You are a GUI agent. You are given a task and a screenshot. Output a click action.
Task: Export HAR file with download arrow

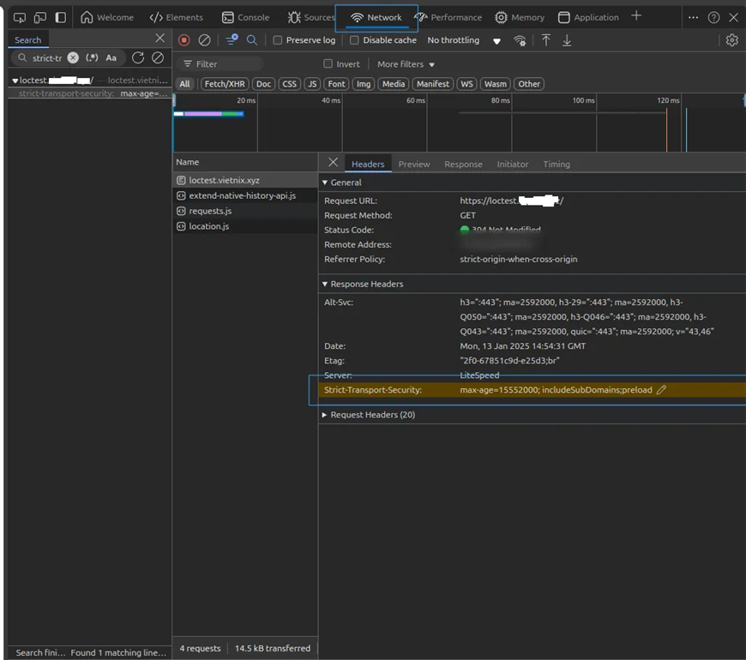click(x=567, y=40)
